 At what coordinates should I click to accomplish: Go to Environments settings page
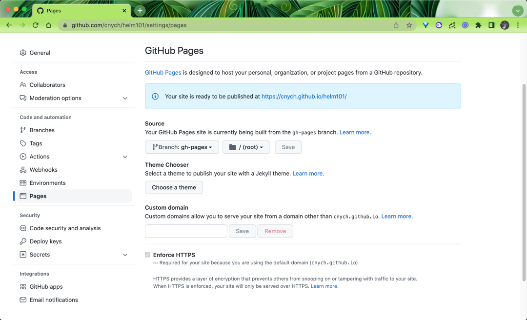pyautogui.click(x=47, y=183)
